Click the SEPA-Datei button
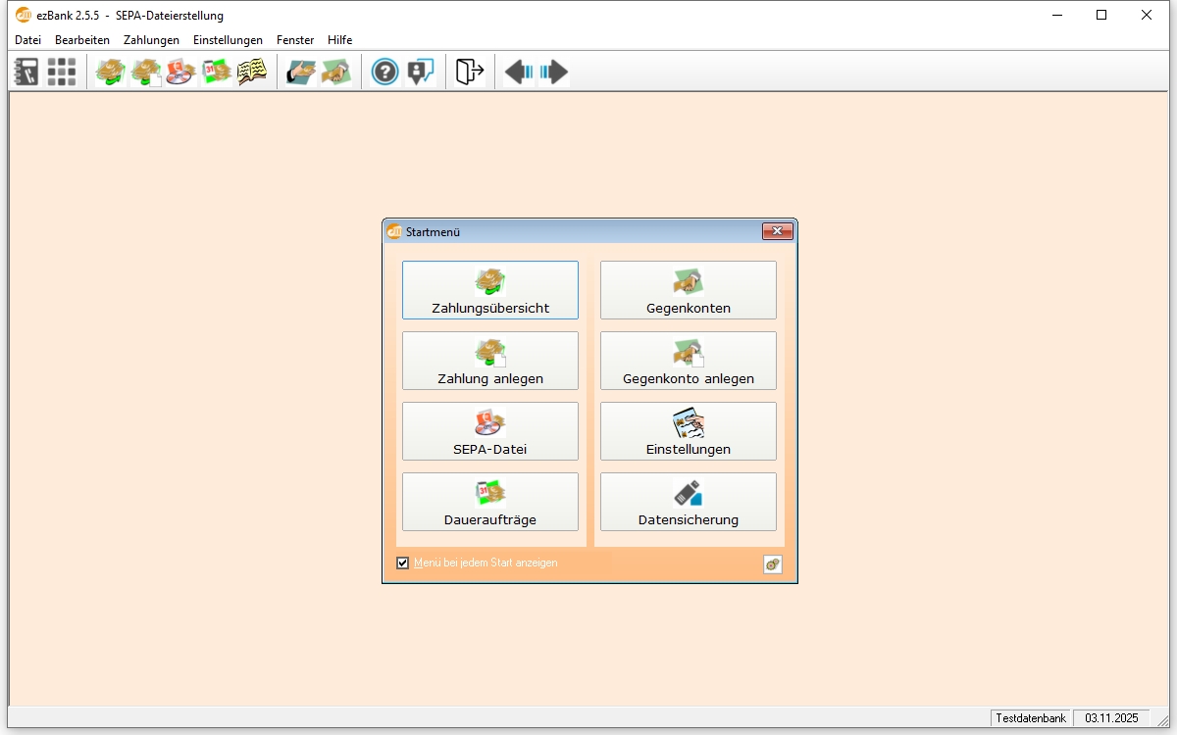This screenshot has width=1177, height=735. (x=490, y=431)
